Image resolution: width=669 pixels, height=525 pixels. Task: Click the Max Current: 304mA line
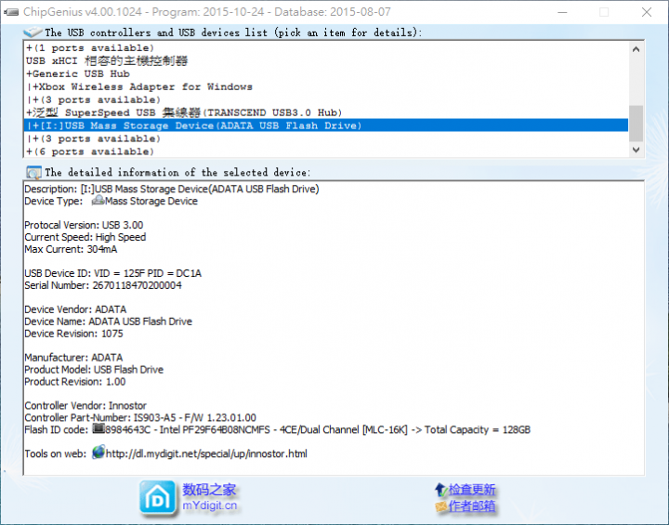tap(71, 249)
